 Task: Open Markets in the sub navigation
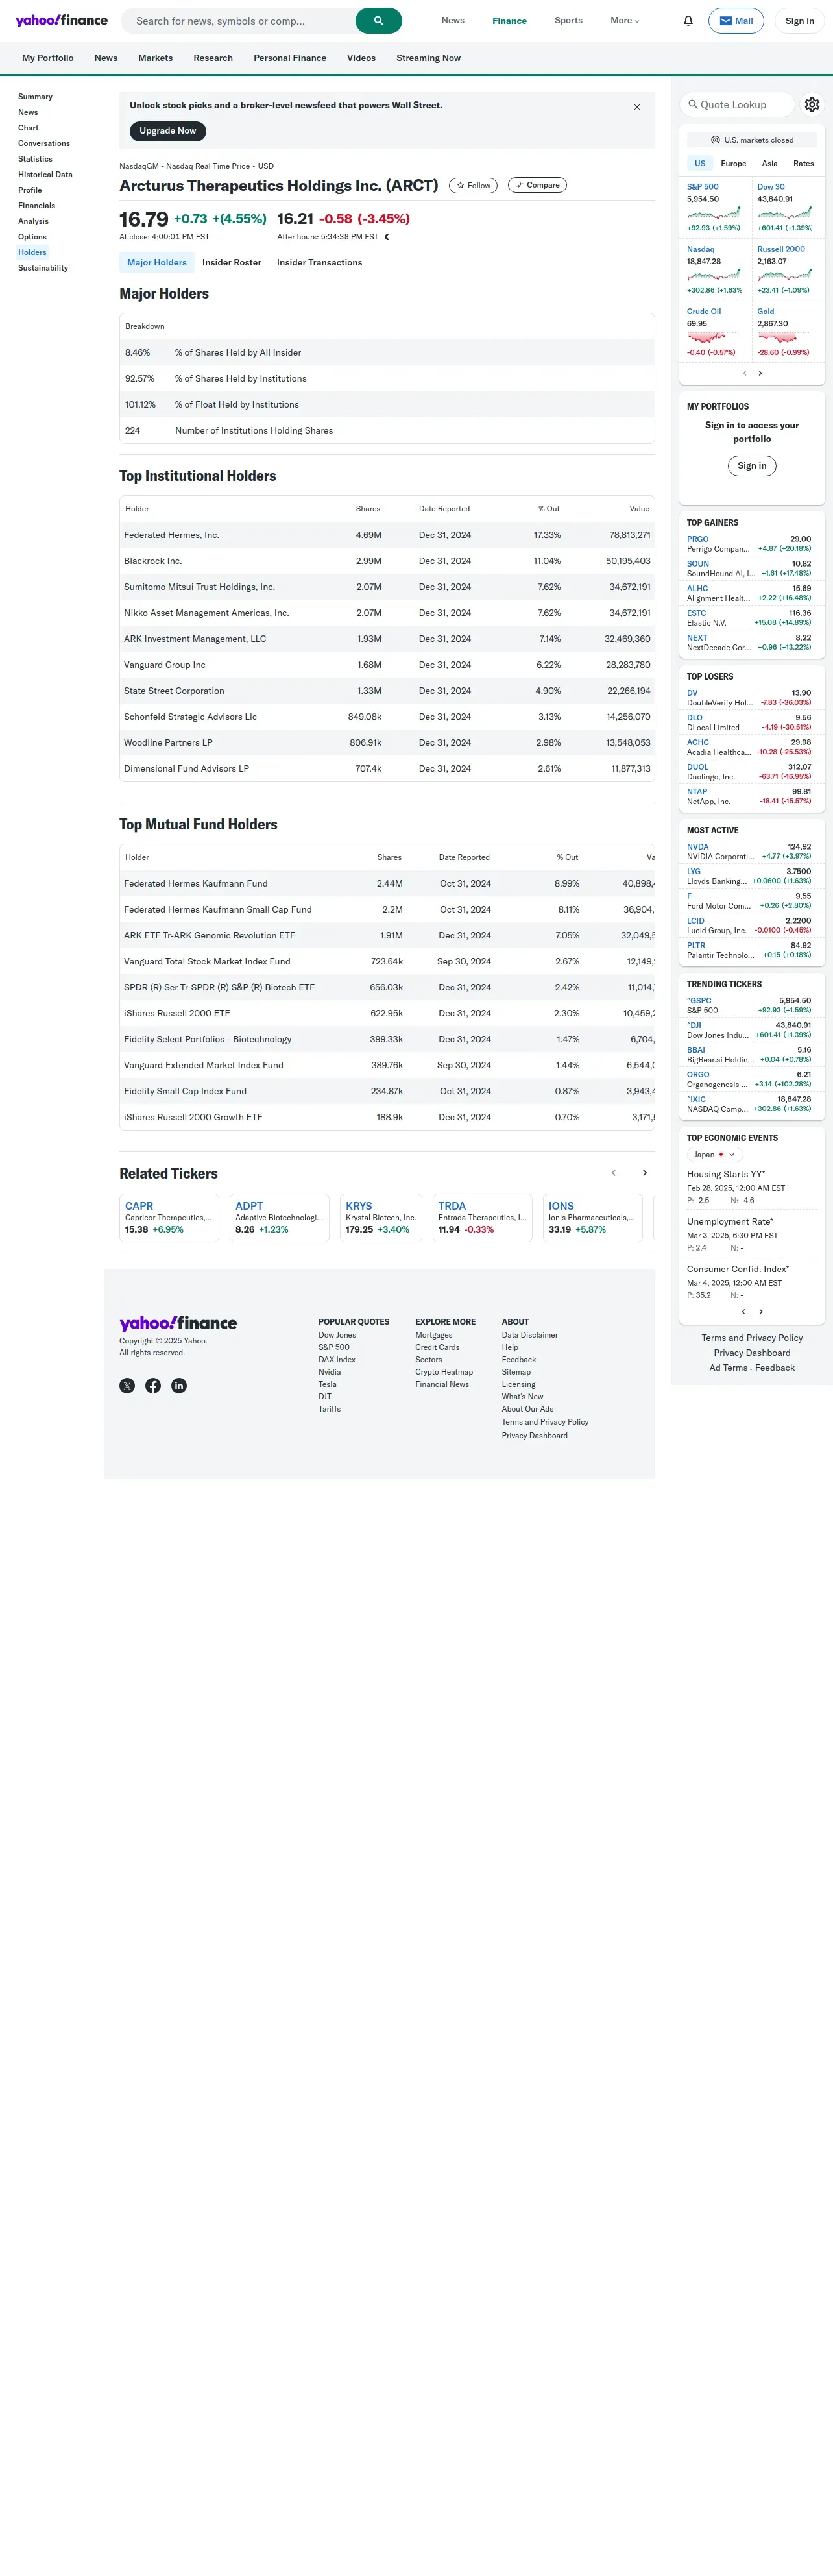pyautogui.click(x=155, y=58)
